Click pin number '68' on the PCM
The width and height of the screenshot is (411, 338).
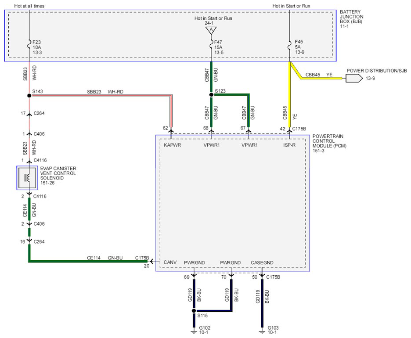pos(206,128)
